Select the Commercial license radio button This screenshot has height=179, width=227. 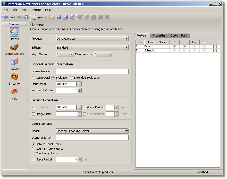(x=33, y=78)
